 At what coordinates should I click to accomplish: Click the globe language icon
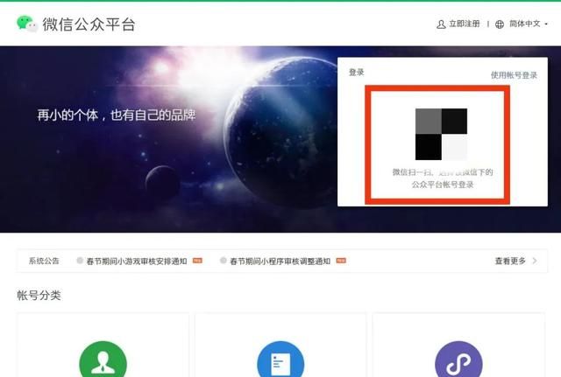coord(500,24)
